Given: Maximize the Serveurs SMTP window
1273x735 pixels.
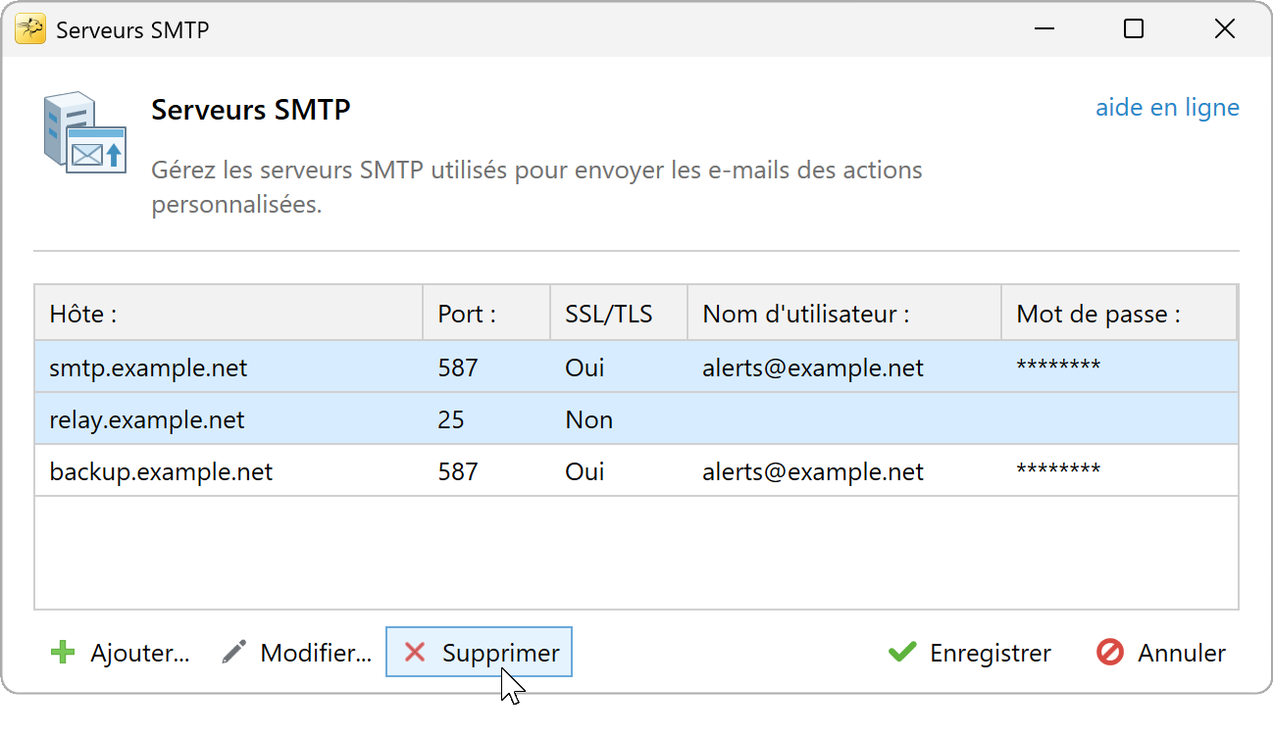Looking at the screenshot, I should [x=1134, y=29].
